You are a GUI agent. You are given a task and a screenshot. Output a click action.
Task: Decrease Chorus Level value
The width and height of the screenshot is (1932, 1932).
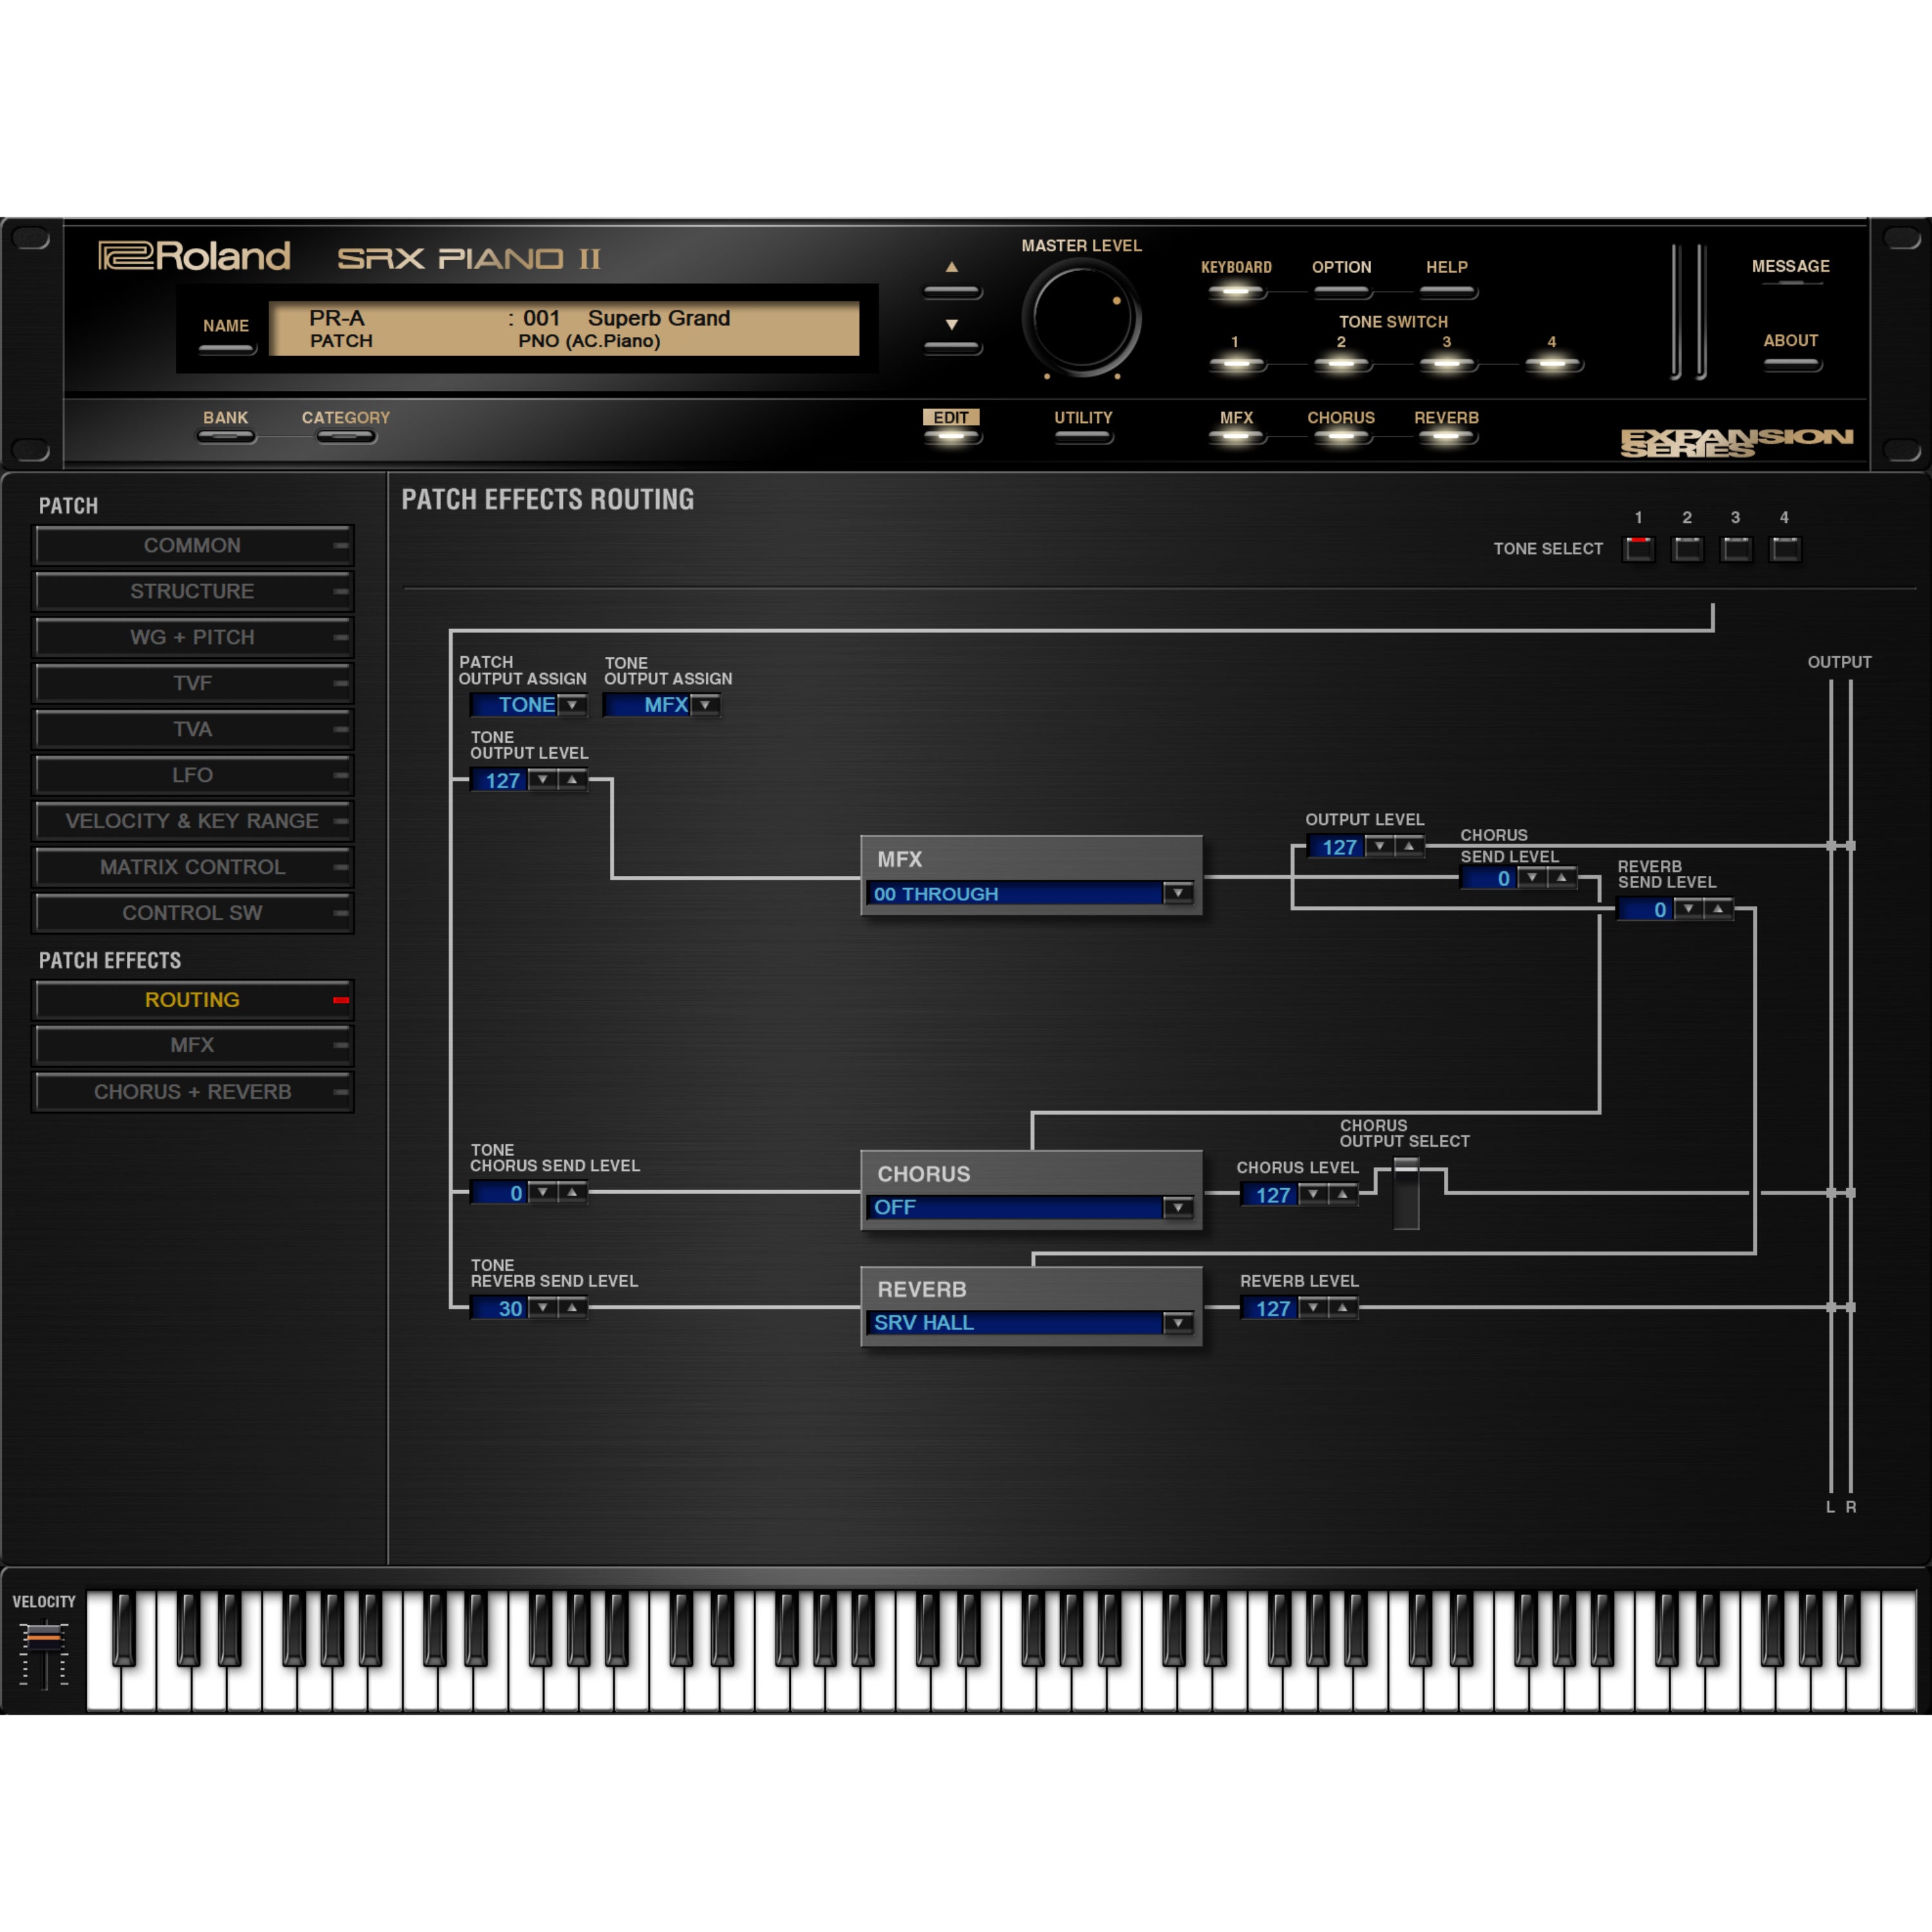point(1313,1194)
